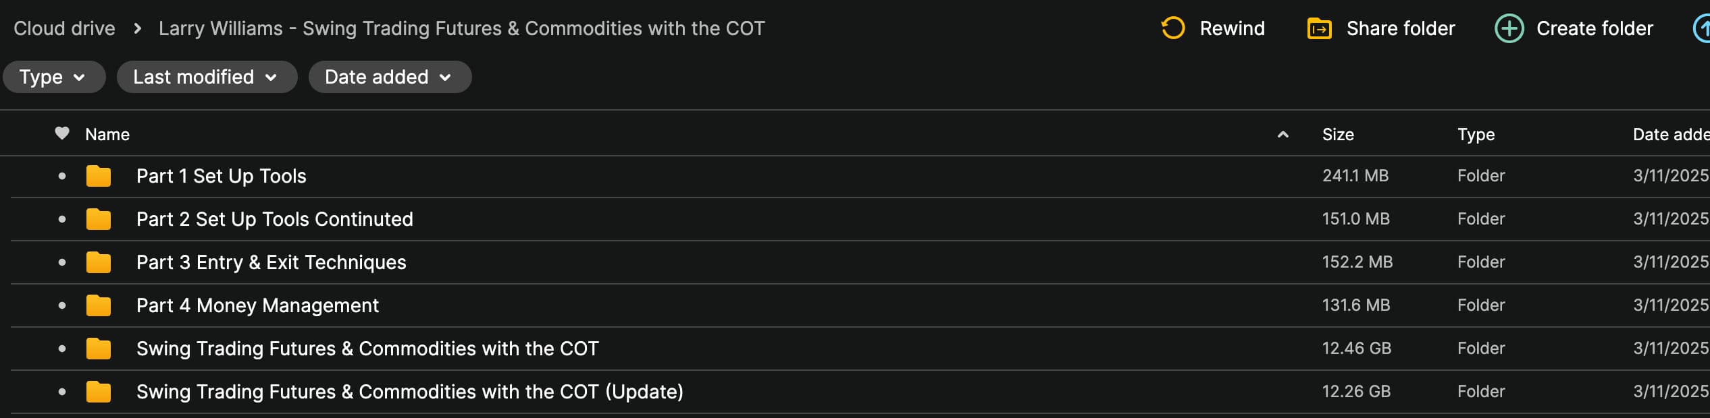
Task: Click the Rewind circular arrow icon
Action: 1172,28
